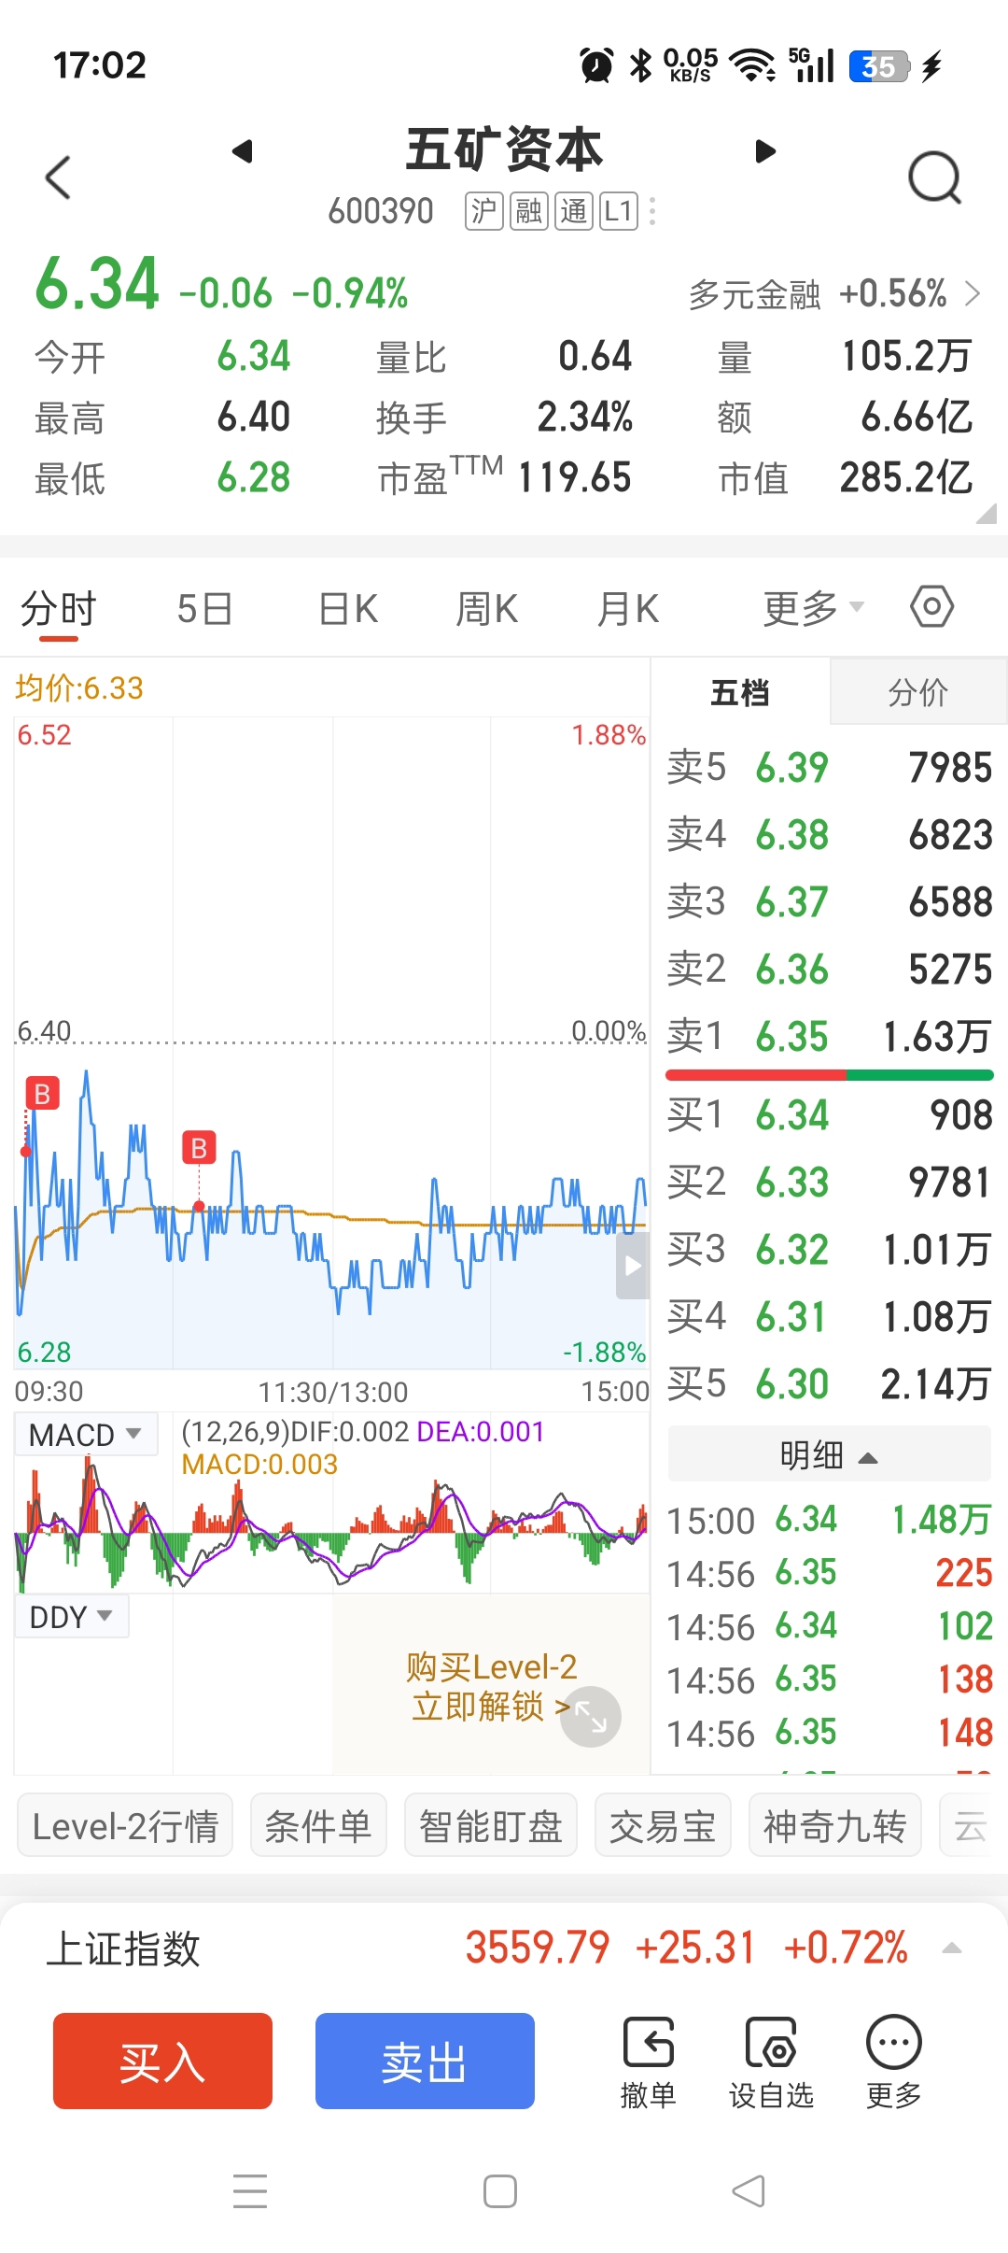Image resolution: width=1008 pixels, height=2253 pixels.
Task: Tap the 15:00 6.34 trade row
Action: tap(829, 1521)
